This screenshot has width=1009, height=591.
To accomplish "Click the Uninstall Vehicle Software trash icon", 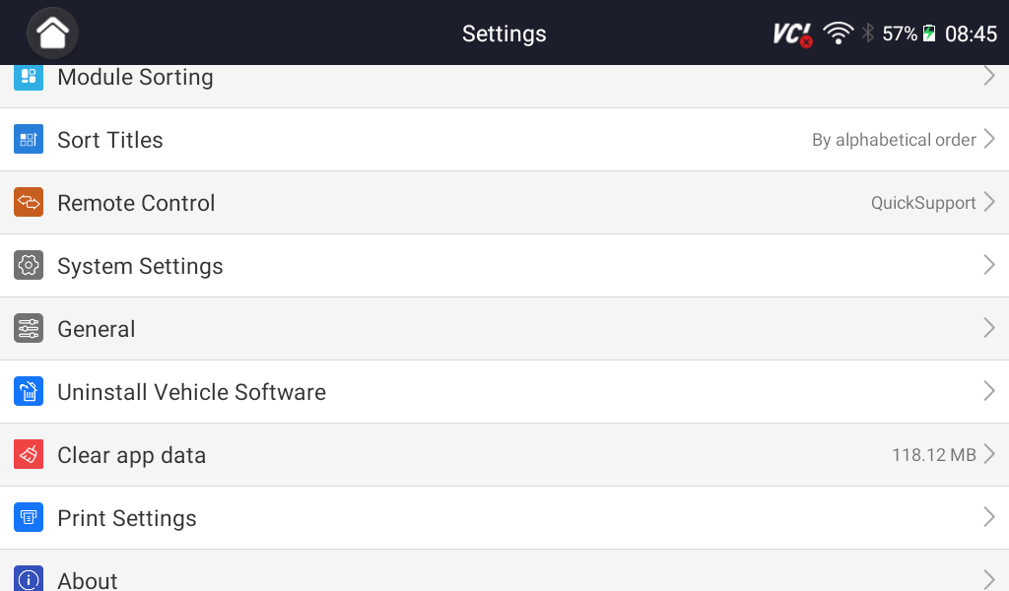I will (29, 392).
